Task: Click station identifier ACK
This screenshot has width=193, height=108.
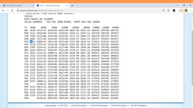Action: point(26,44)
